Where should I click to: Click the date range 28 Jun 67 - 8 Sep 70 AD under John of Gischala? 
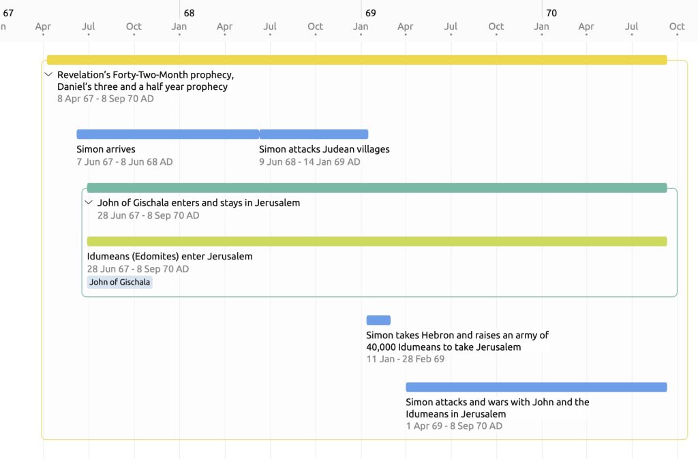148,216
